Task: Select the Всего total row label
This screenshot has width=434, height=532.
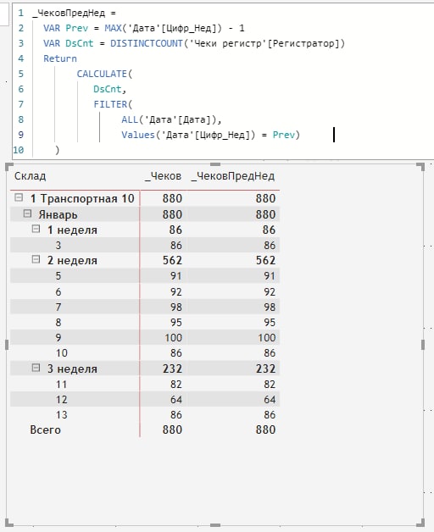Action: point(46,429)
